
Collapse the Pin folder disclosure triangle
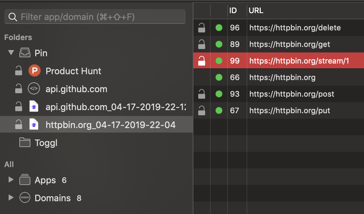(11, 52)
